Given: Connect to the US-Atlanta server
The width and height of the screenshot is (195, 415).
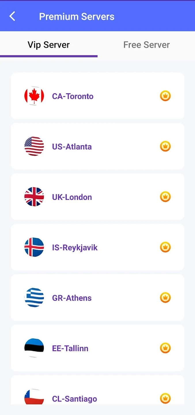Looking at the screenshot, I should click(97, 146).
